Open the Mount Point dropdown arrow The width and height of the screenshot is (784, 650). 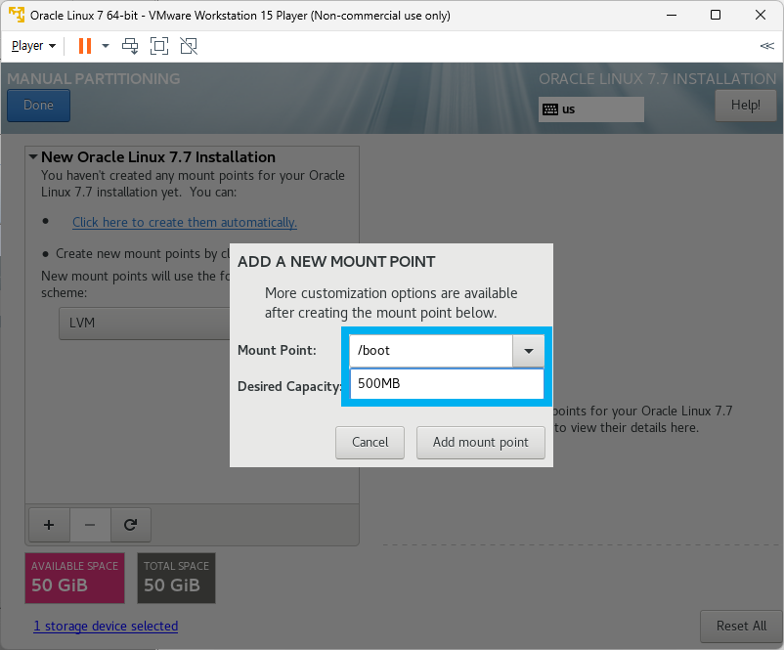click(x=529, y=351)
